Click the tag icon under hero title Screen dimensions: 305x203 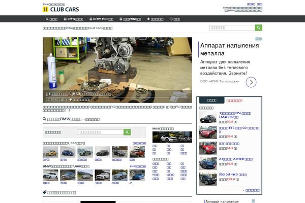pos(71,99)
